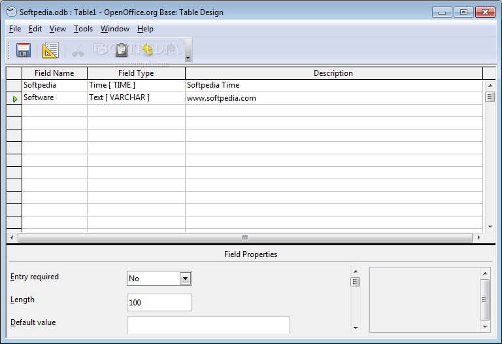502x344 pixels.
Task: Open the Entry required dropdown
Action: click(186, 279)
